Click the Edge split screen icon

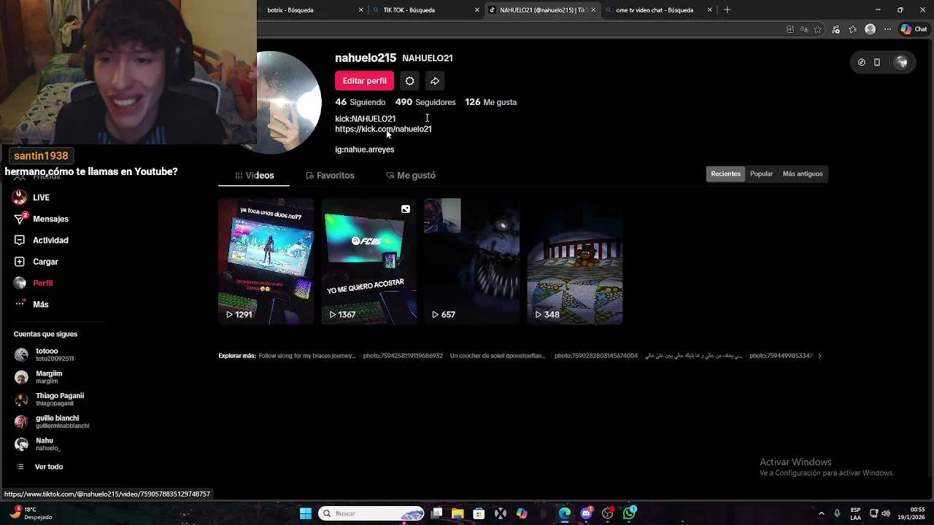tap(790, 29)
